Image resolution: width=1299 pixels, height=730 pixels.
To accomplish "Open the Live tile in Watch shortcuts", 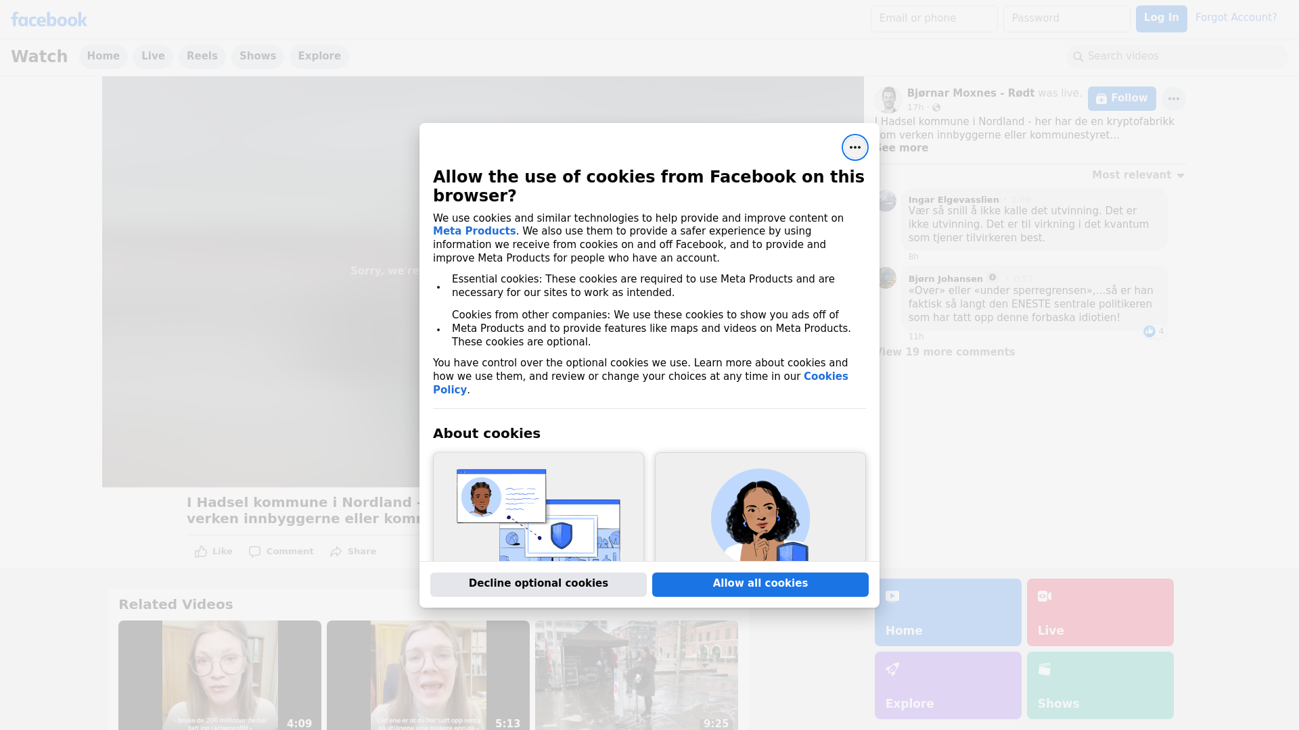I will (x=1100, y=612).
